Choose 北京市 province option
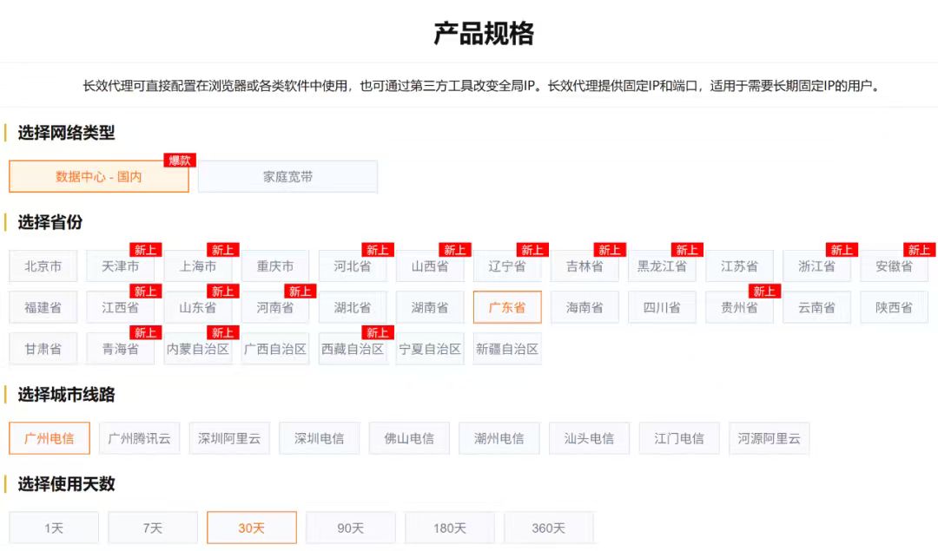Viewport: 938px width, 551px height. 43,266
